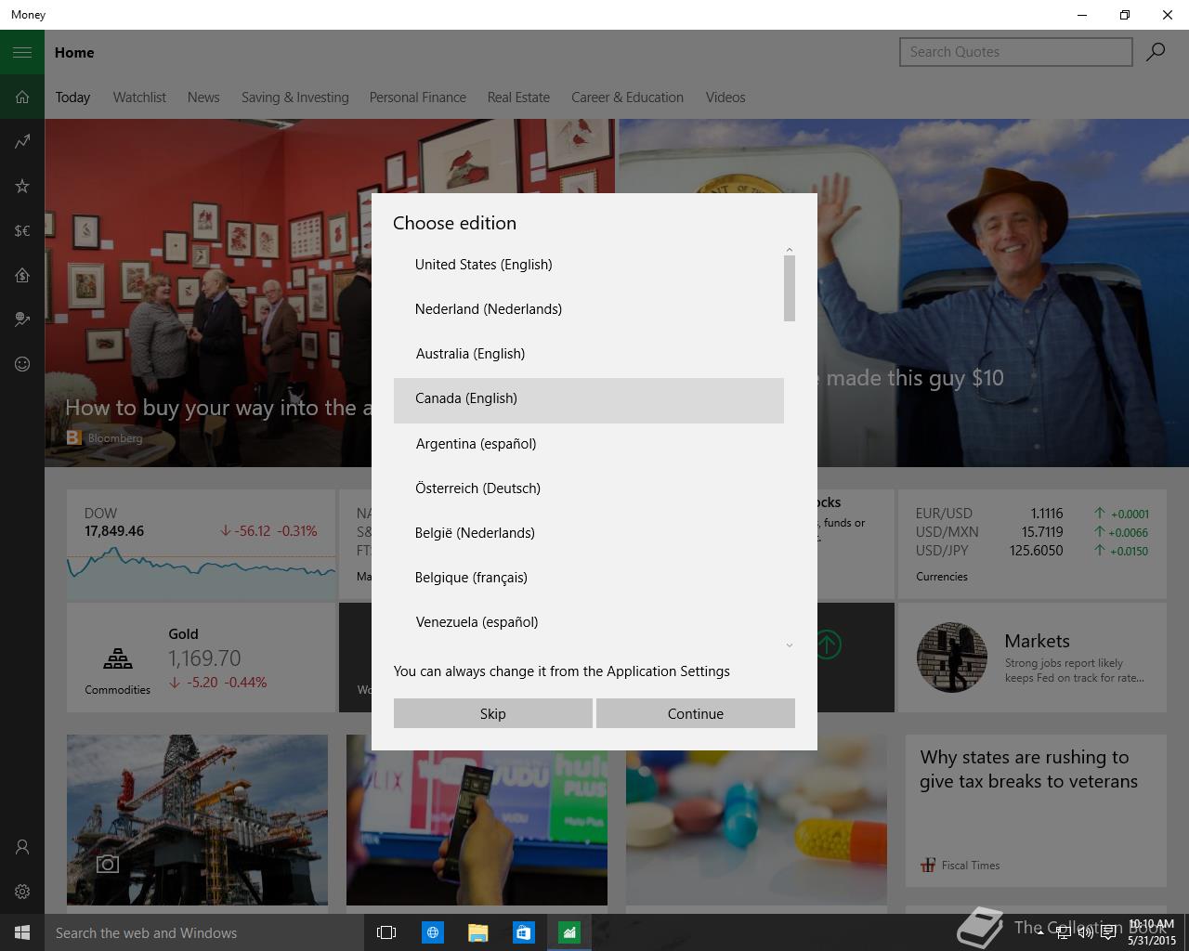The height and width of the screenshot is (951, 1189).
Task: Open Career & Education tab
Action: tap(627, 98)
